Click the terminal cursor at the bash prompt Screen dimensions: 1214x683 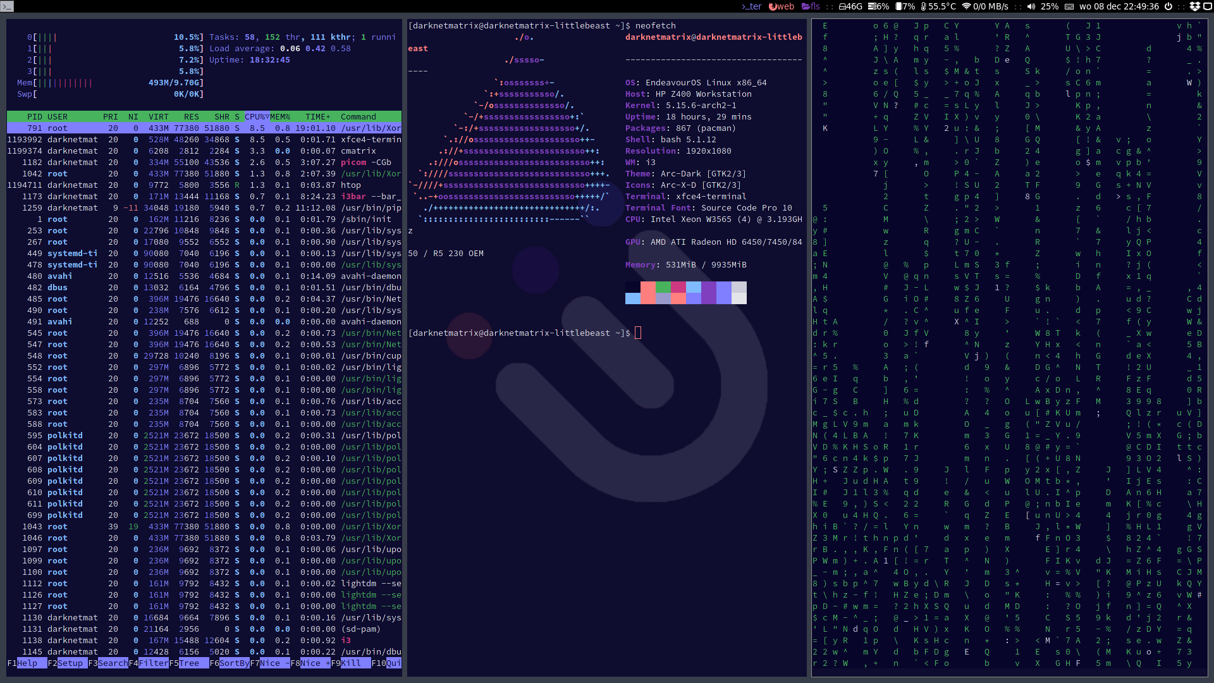pos(638,333)
